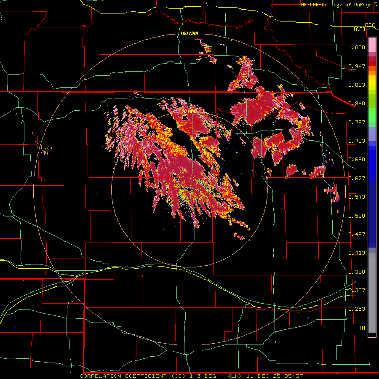379x379 pixels.
Task: Click the 50 NMI range ring label
Action: [x=189, y=111]
